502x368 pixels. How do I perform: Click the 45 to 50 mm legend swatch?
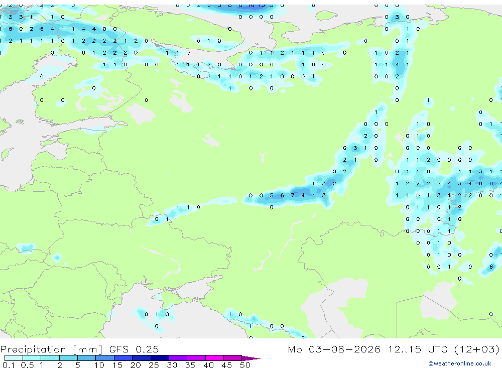pyautogui.click(x=233, y=358)
